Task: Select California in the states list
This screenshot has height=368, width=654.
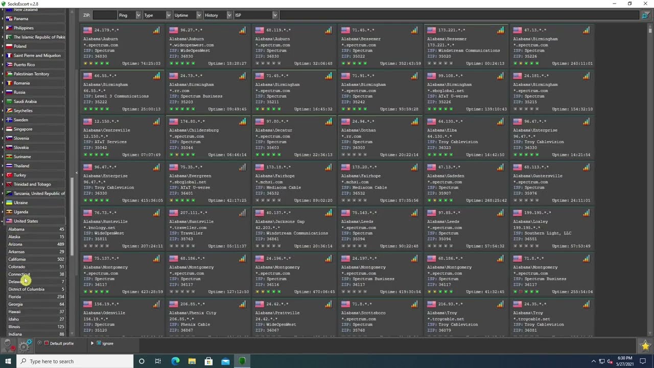Action: click(36, 259)
